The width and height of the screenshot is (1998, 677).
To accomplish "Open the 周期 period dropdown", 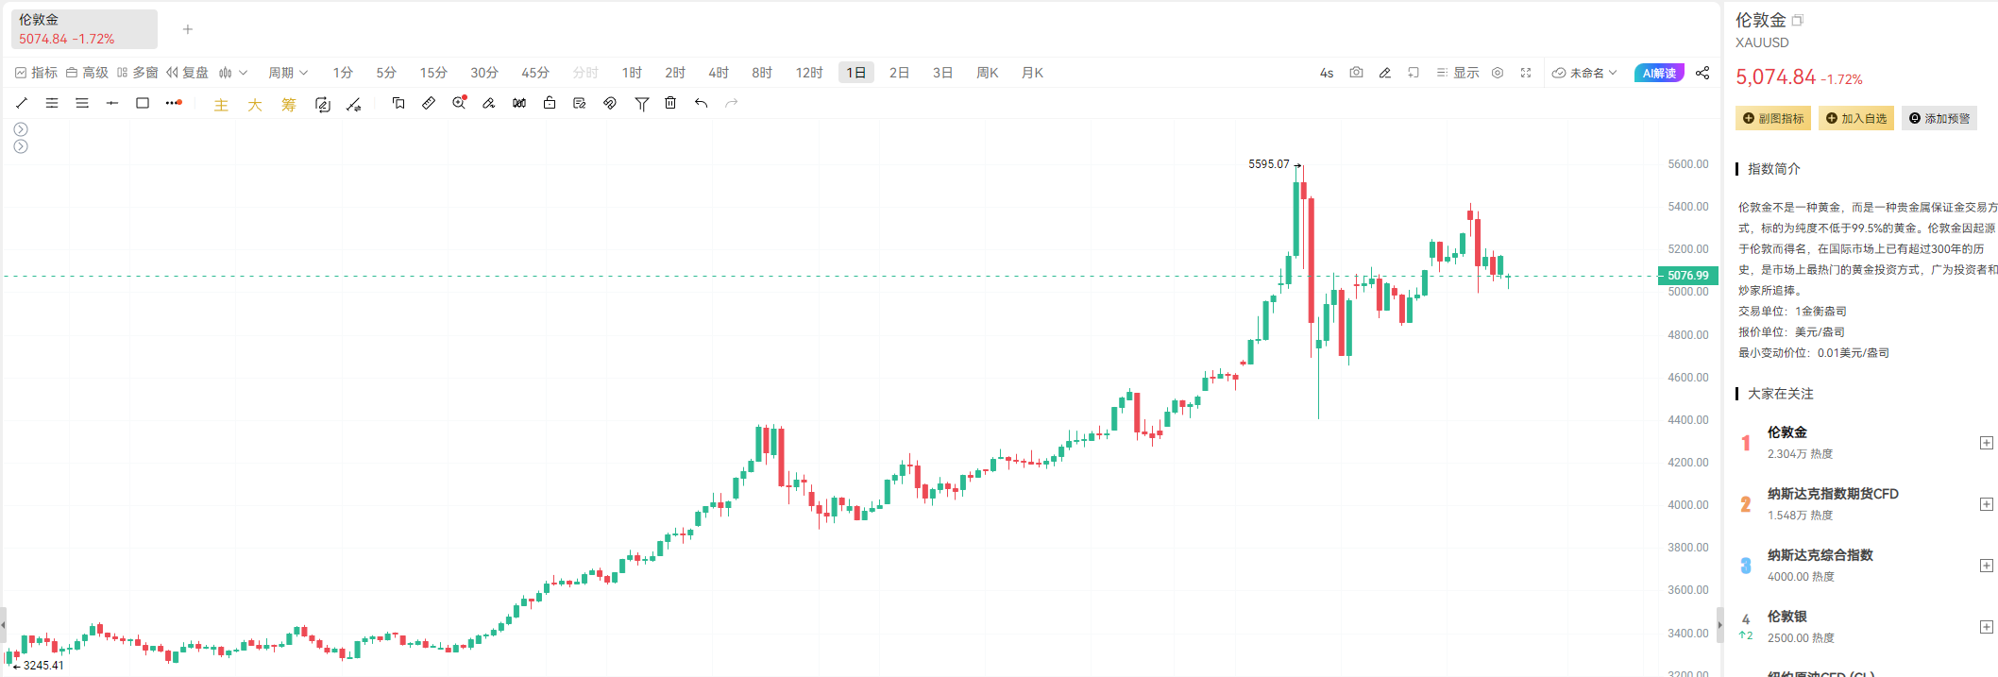I will 287,73.
